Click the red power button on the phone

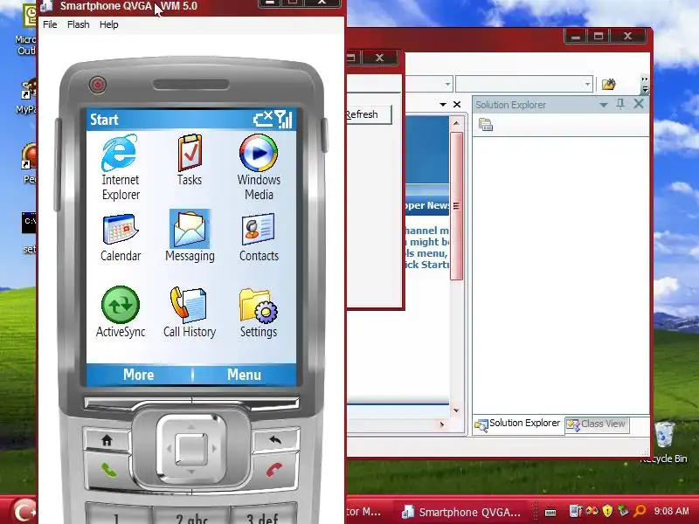[98, 85]
